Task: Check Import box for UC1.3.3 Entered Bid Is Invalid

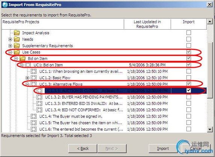Action: click(189, 103)
